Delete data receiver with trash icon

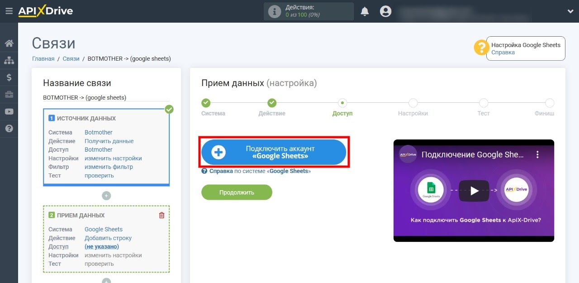tap(162, 216)
